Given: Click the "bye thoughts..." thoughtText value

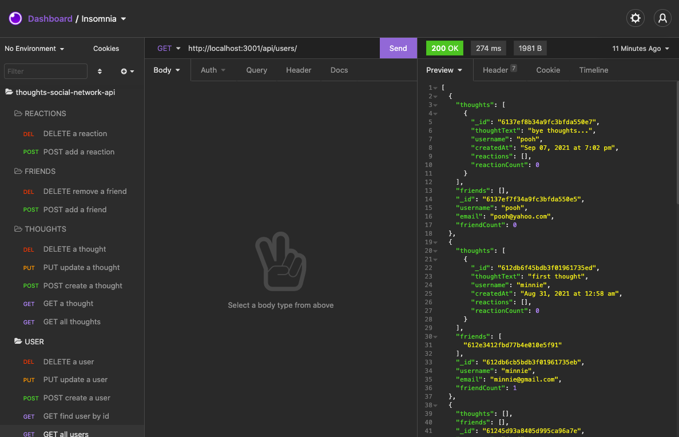Looking at the screenshot, I should 560,130.
